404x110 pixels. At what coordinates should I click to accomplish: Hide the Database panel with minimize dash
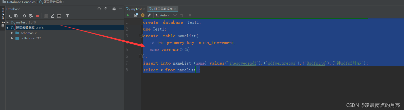coord(121,9)
